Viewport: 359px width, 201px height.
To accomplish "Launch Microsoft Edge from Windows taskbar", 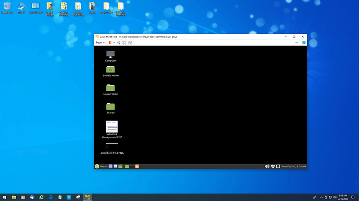I will (x=50, y=197).
